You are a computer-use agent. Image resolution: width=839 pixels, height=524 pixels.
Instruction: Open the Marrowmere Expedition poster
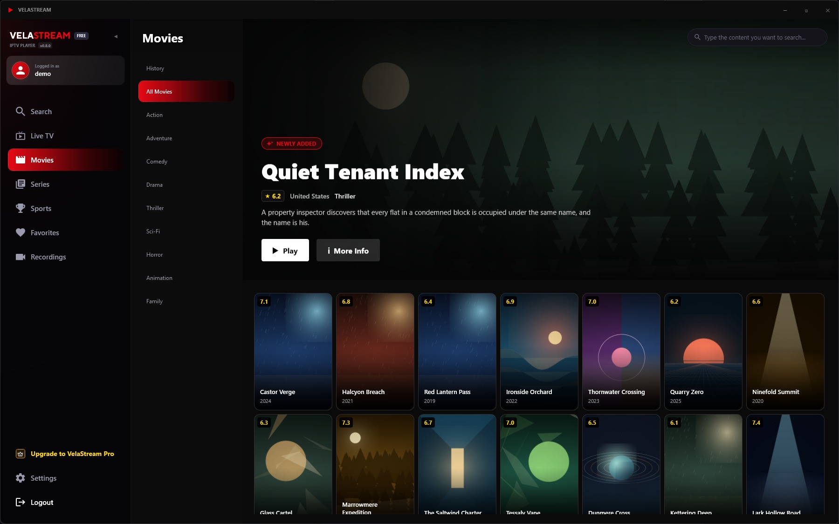[375, 464]
